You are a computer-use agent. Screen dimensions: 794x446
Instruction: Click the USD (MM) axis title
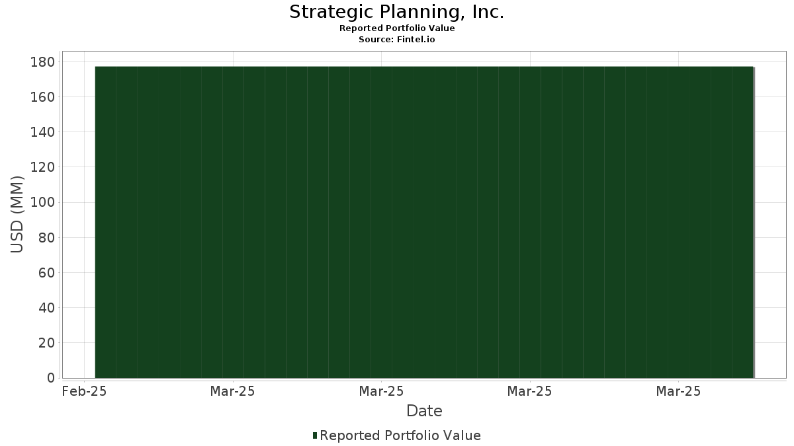[x=17, y=214]
